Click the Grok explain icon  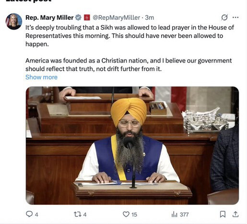[x=224, y=17]
